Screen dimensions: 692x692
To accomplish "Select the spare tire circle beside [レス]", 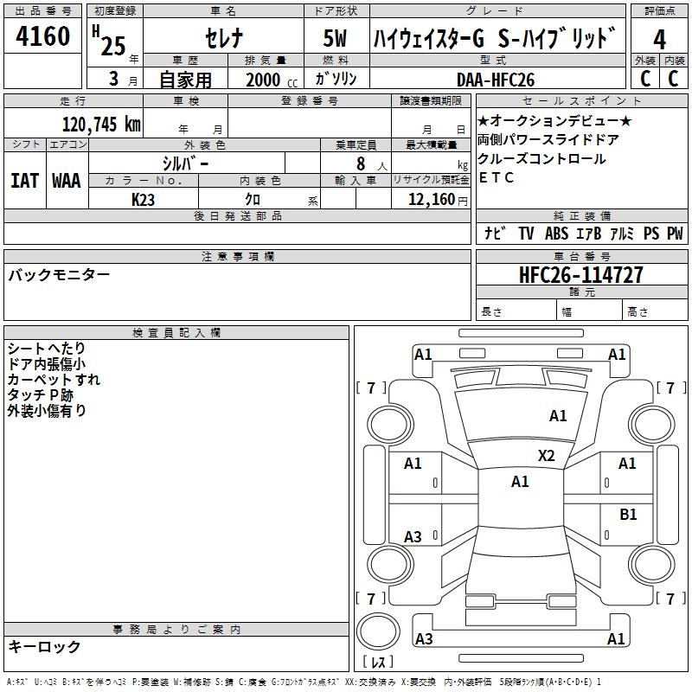I will click(x=378, y=631).
